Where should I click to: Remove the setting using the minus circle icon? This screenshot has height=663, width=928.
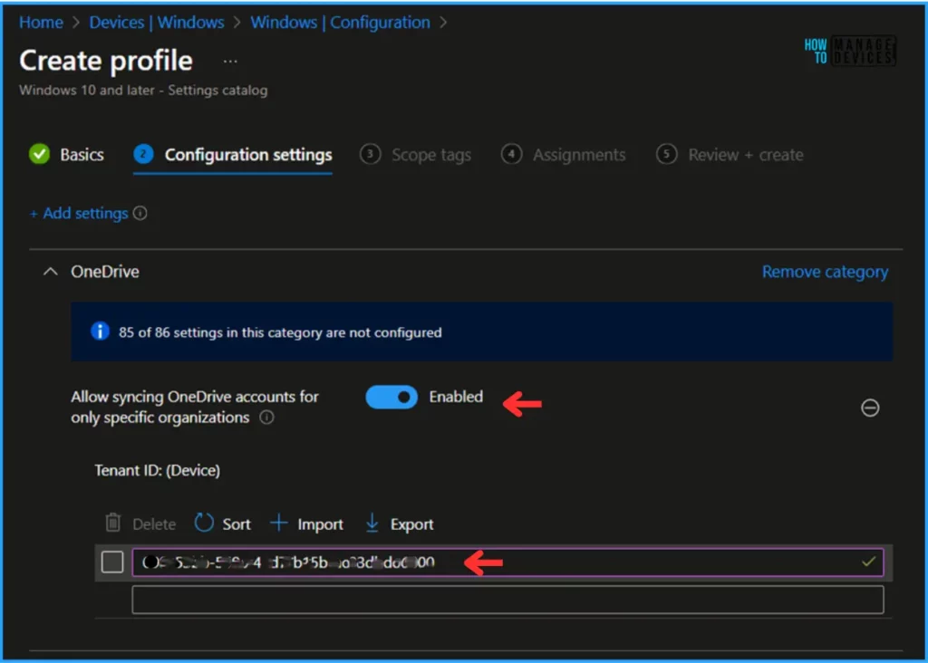869,408
